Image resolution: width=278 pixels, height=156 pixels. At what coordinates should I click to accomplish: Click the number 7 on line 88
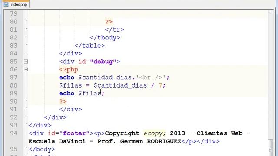(x=160, y=85)
